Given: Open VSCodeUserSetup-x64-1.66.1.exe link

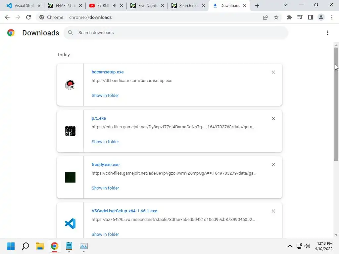Looking at the screenshot, I should coord(124,211).
